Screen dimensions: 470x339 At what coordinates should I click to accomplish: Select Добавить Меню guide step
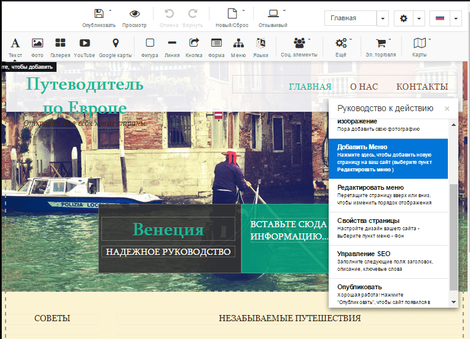388,158
